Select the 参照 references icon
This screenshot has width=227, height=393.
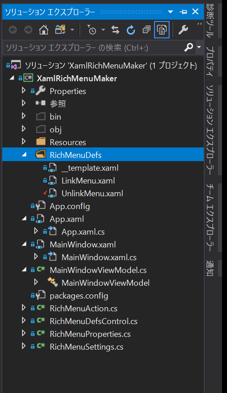(x=40, y=103)
